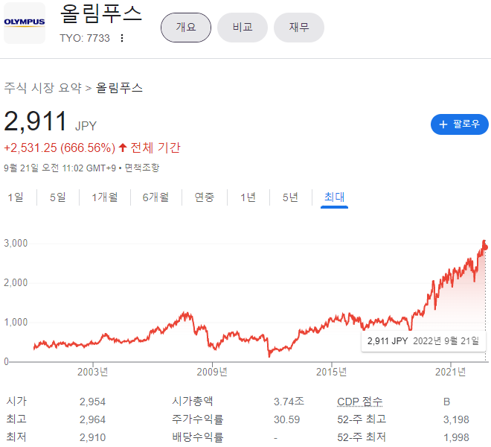Click the 2021년 x-axis label
Screen dimensions: 491x447
pos(450,372)
